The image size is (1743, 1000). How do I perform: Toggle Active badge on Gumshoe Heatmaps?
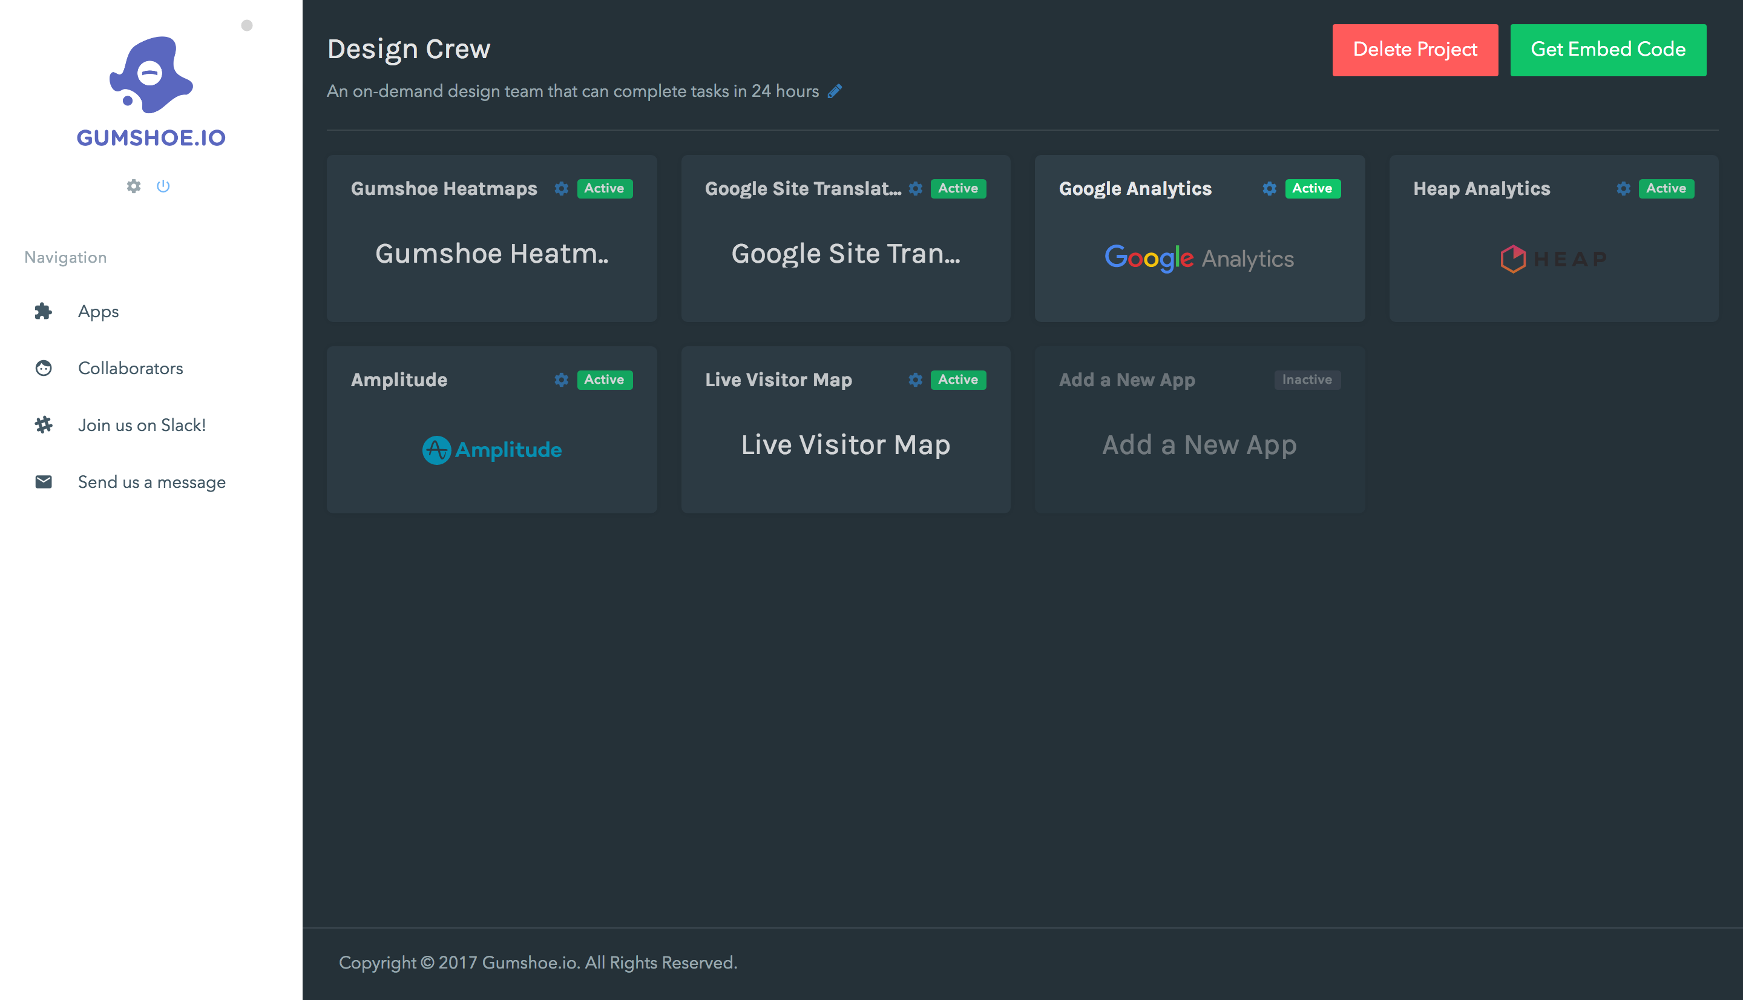click(604, 189)
